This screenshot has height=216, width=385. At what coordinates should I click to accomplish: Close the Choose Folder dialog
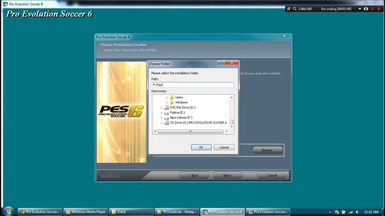point(232,63)
